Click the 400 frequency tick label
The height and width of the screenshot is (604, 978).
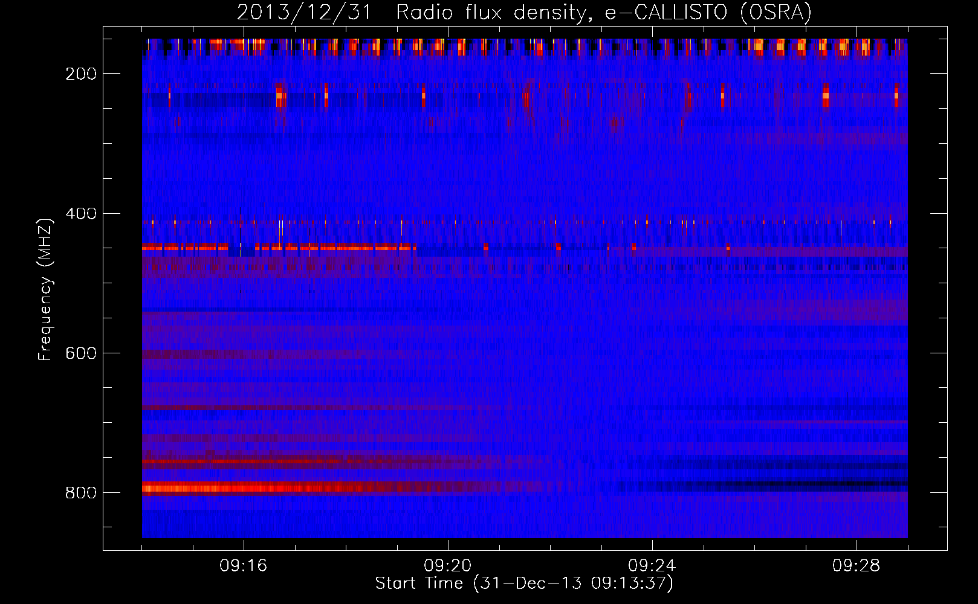click(80, 214)
